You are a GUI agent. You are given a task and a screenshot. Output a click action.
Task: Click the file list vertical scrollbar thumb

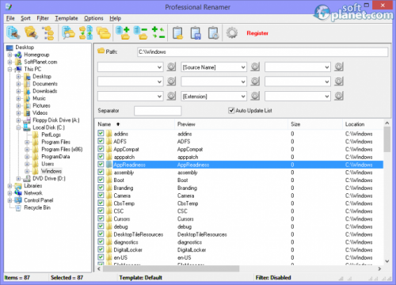(x=387, y=139)
